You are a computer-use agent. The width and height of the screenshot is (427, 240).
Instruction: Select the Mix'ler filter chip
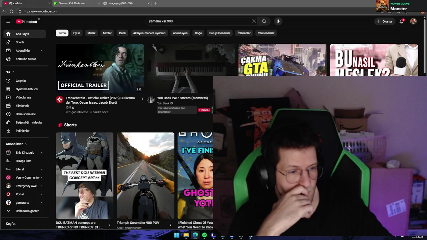click(107, 33)
